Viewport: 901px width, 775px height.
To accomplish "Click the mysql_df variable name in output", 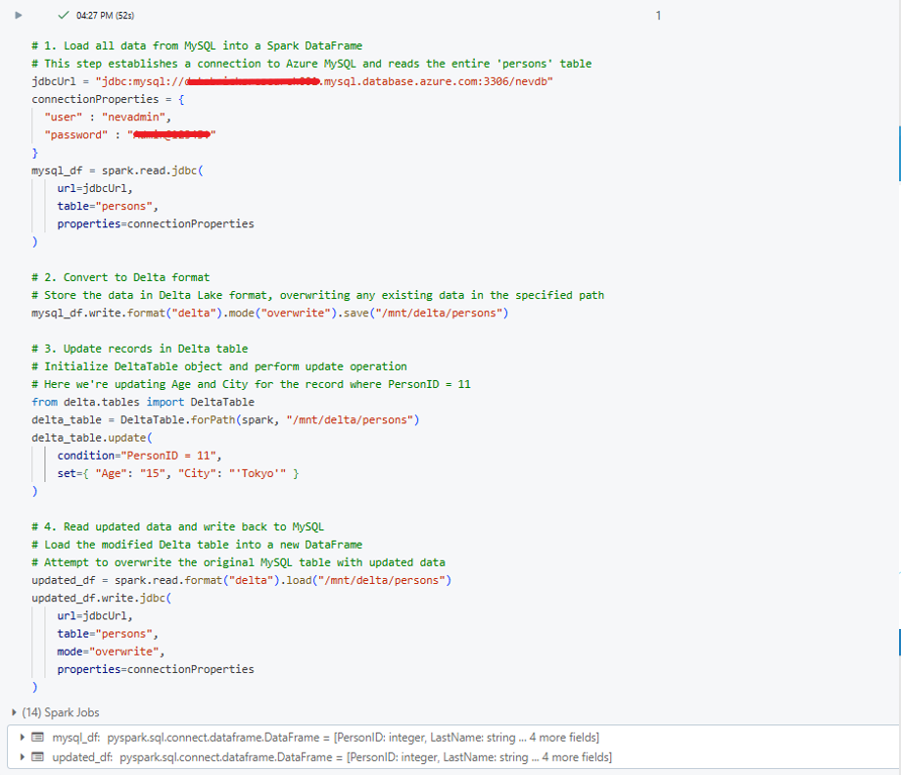I will pos(75,737).
